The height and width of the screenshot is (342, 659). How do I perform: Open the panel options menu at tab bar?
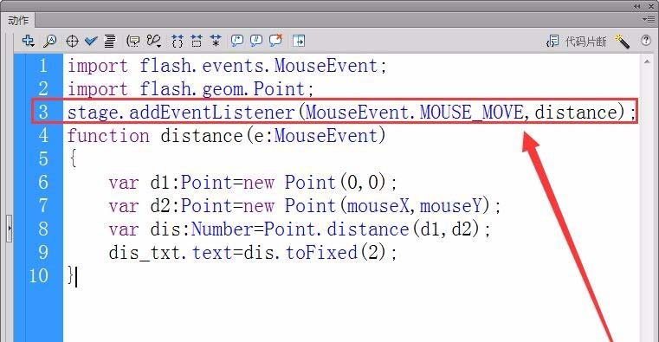(648, 19)
